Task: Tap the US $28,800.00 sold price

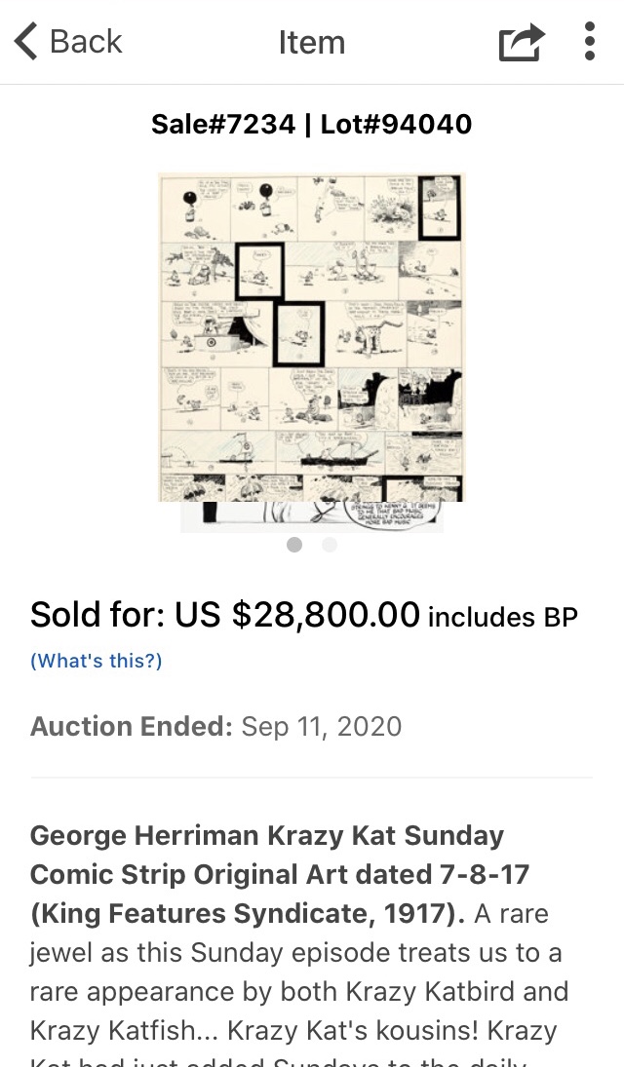Action: click(297, 615)
